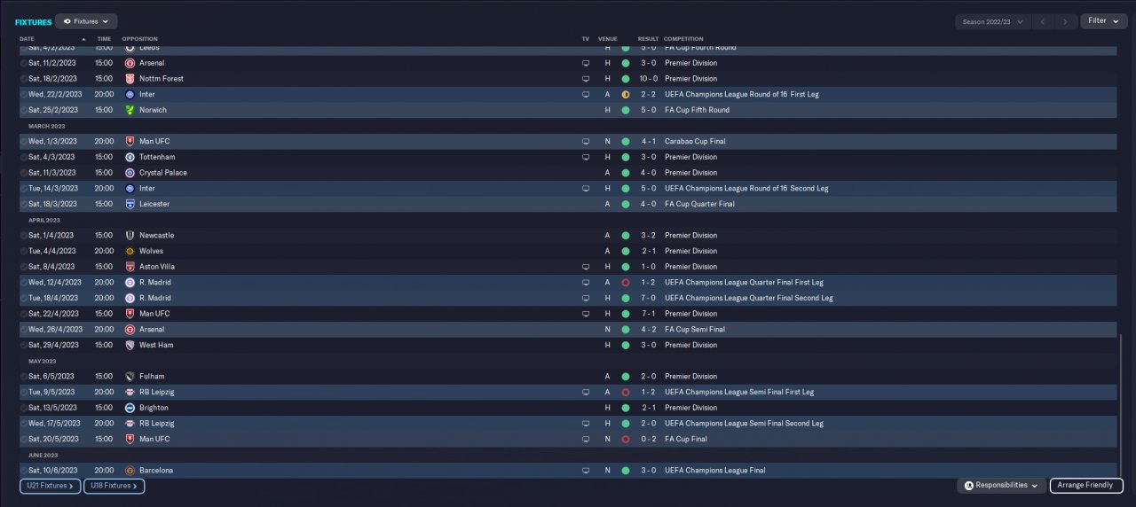Click the Brighton club badge
The height and width of the screenshot is (507, 1136).
[x=130, y=408]
